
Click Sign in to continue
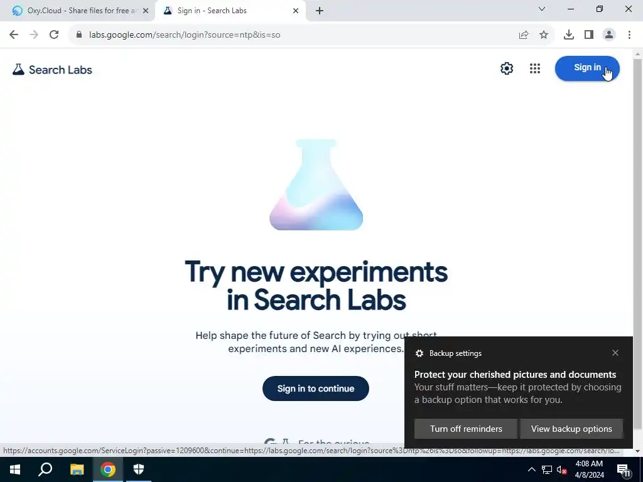pos(315,388)
